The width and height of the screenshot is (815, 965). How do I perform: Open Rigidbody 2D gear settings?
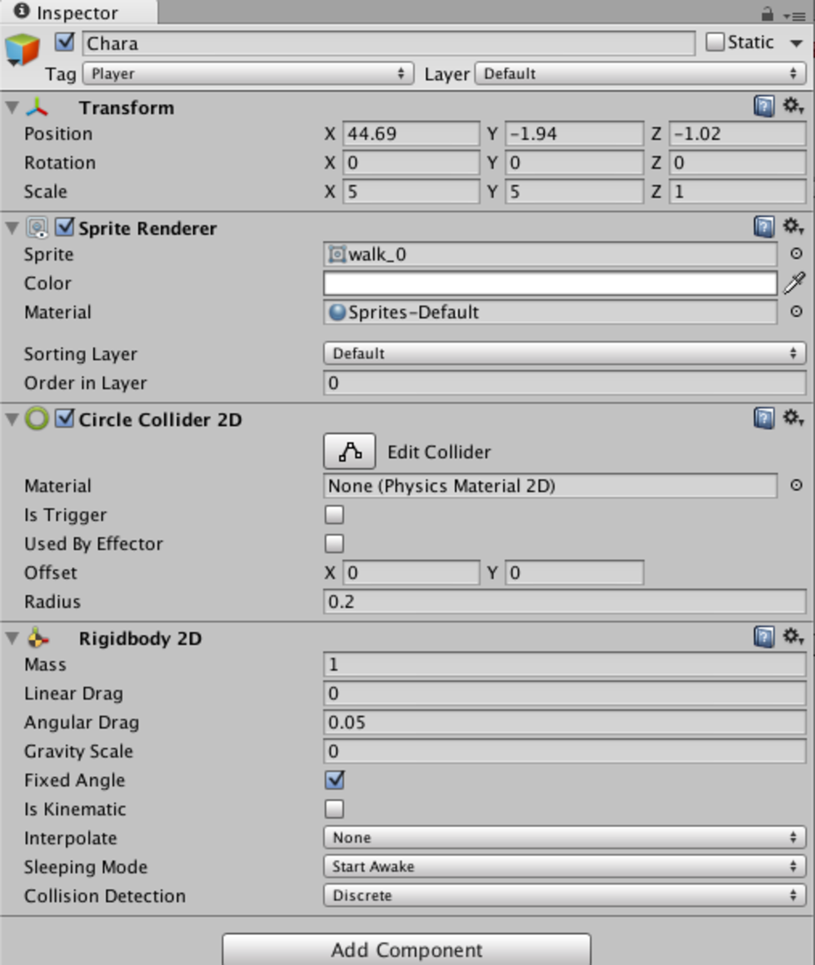pyautogui.click(x=793, y=636)
